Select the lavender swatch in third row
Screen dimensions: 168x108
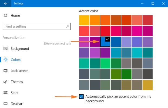tap(126, 42)
